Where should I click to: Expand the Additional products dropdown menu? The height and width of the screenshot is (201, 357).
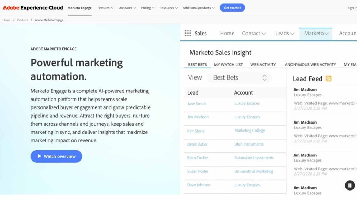[198, 8]
